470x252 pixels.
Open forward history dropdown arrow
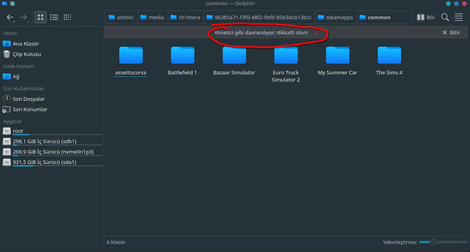coord(28,22)
